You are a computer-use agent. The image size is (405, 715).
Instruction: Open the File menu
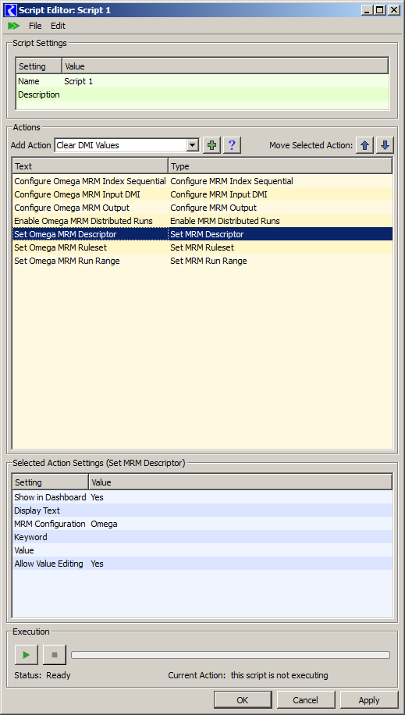pos(35,26)
